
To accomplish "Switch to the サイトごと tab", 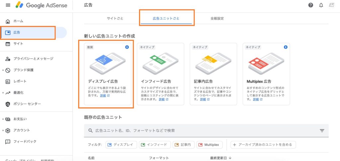I will (x=115, y=19).
